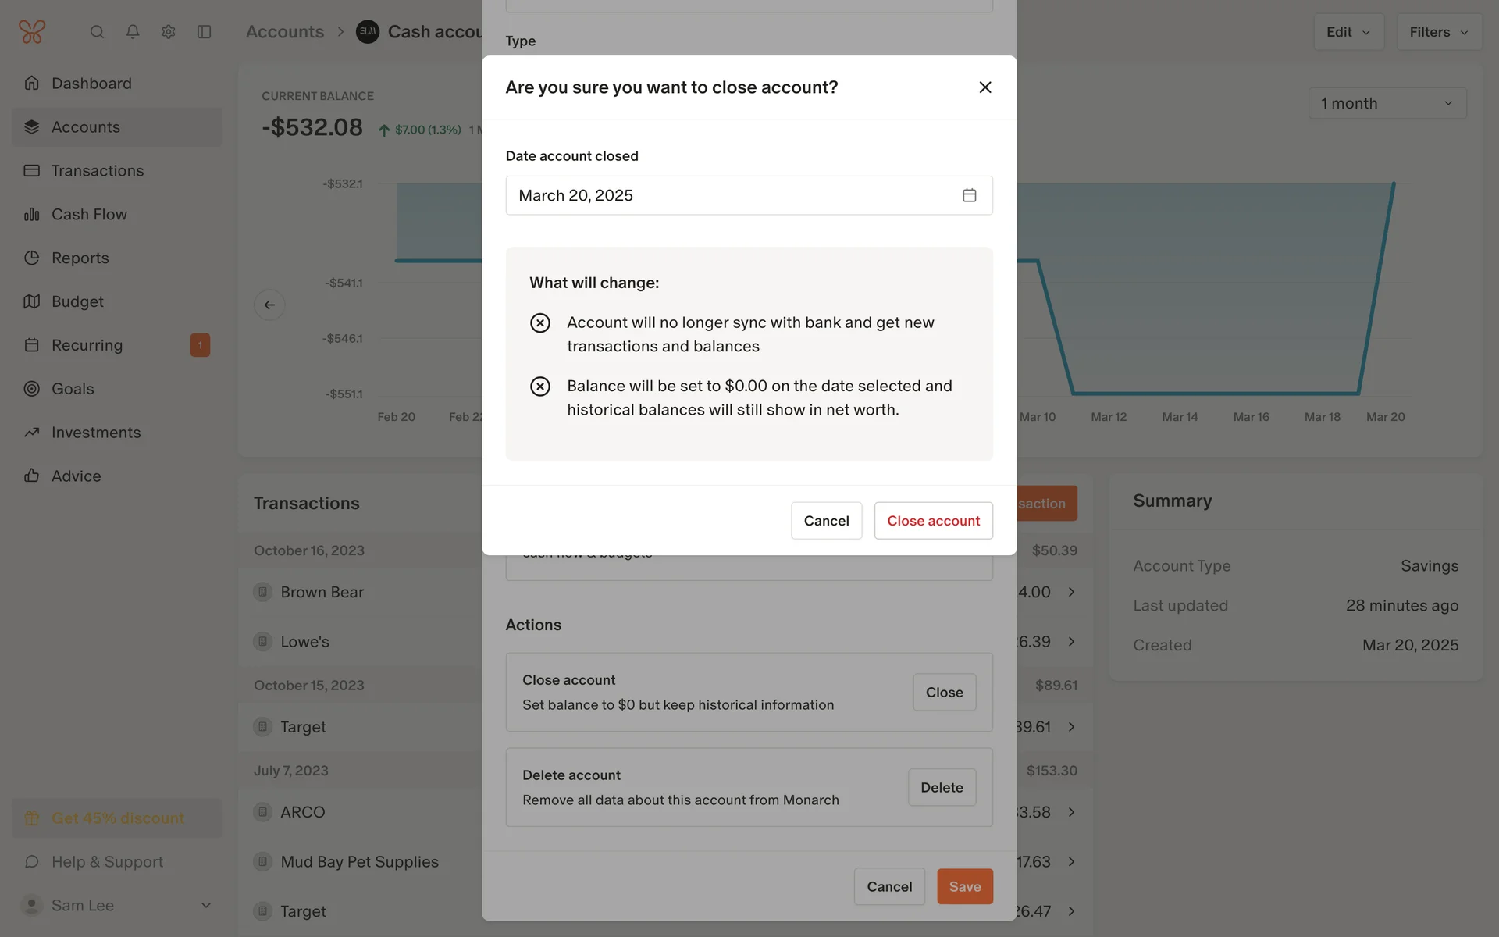This screenshot has height=937, width=1499.
Task: Go to Cash Flow in the sidebar
Action: [89, 214]
